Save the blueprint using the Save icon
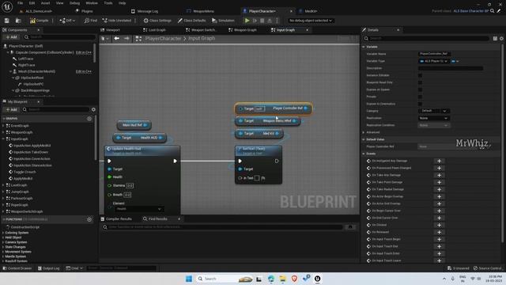The image size is (506, 285). point(7,21)
